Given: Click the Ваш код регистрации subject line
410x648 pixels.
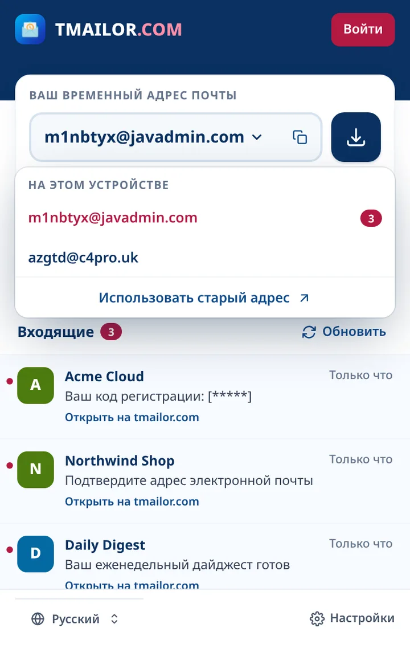Looking at the screenshot, I should click(158, 397).
